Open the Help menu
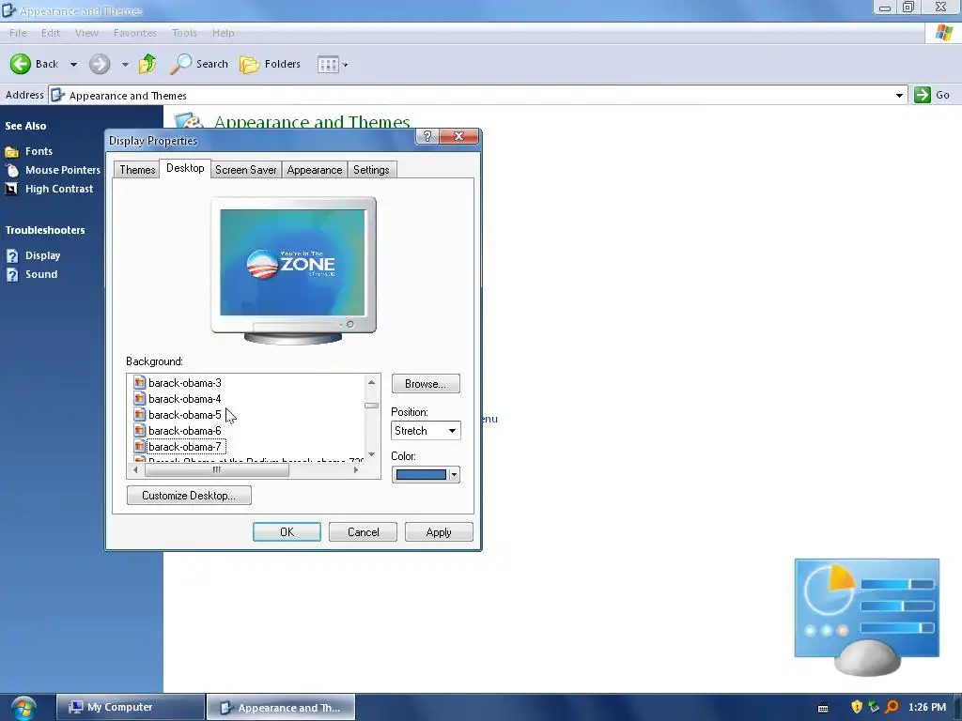962x721 pixels. [224, 33]
